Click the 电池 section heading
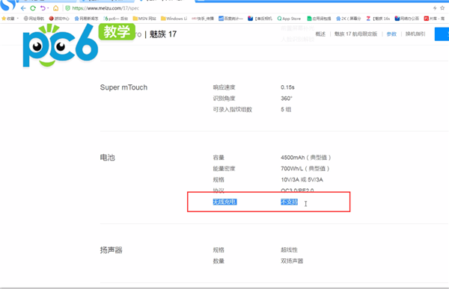This screenshot has width=449, height=289. tap(107, 158)
